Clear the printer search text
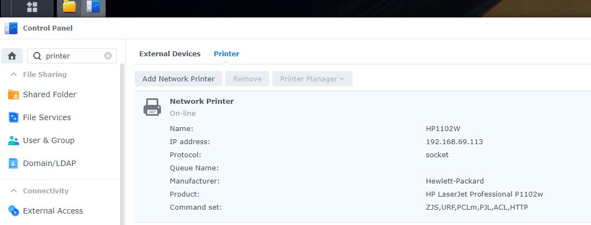Screen dimensions: 591x225 pyautogui.click(x=108, y=56)
